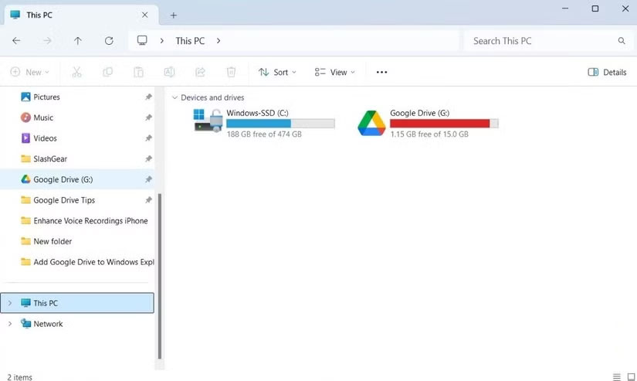Image resolution: width=637 pixels, height=381 pixels.
Task: Open Google Drive Tips folder
Action: click(64, 200)
